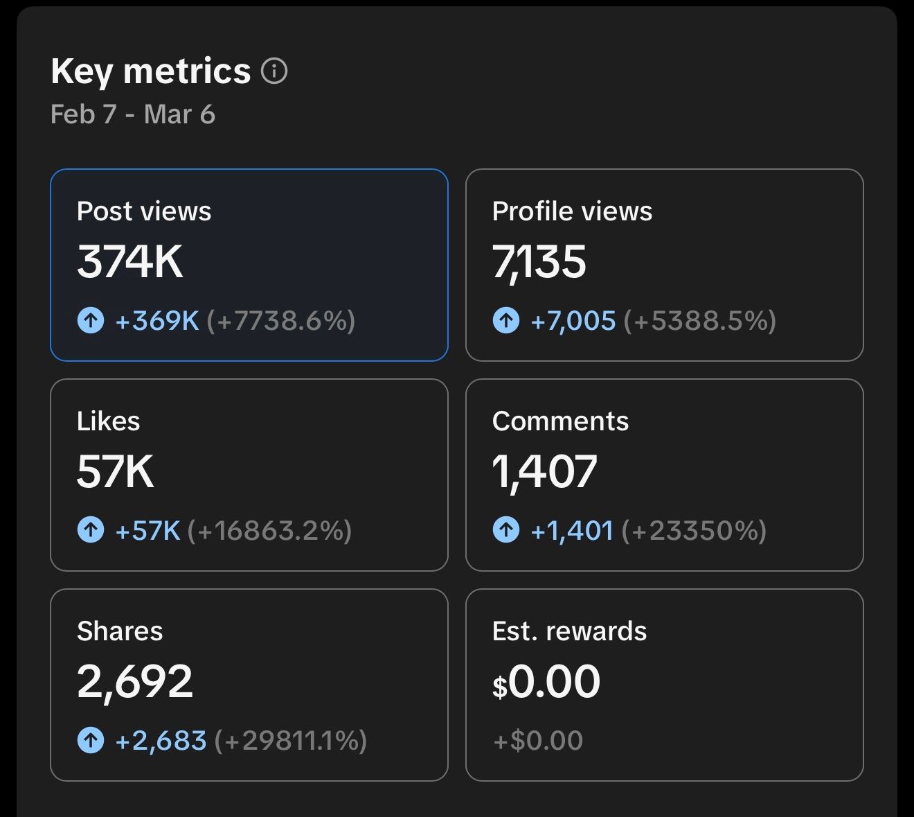This screenshot has width=914, height=817.
Task: Click the up-arrow icon under Shares
Action: (x=91, y=740)
